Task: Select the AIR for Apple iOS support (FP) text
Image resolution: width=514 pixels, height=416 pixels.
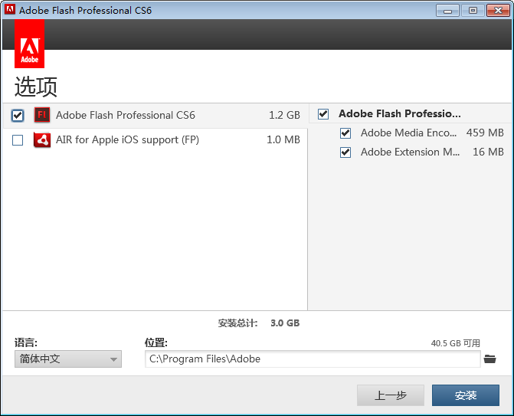Action: (127, 139)
